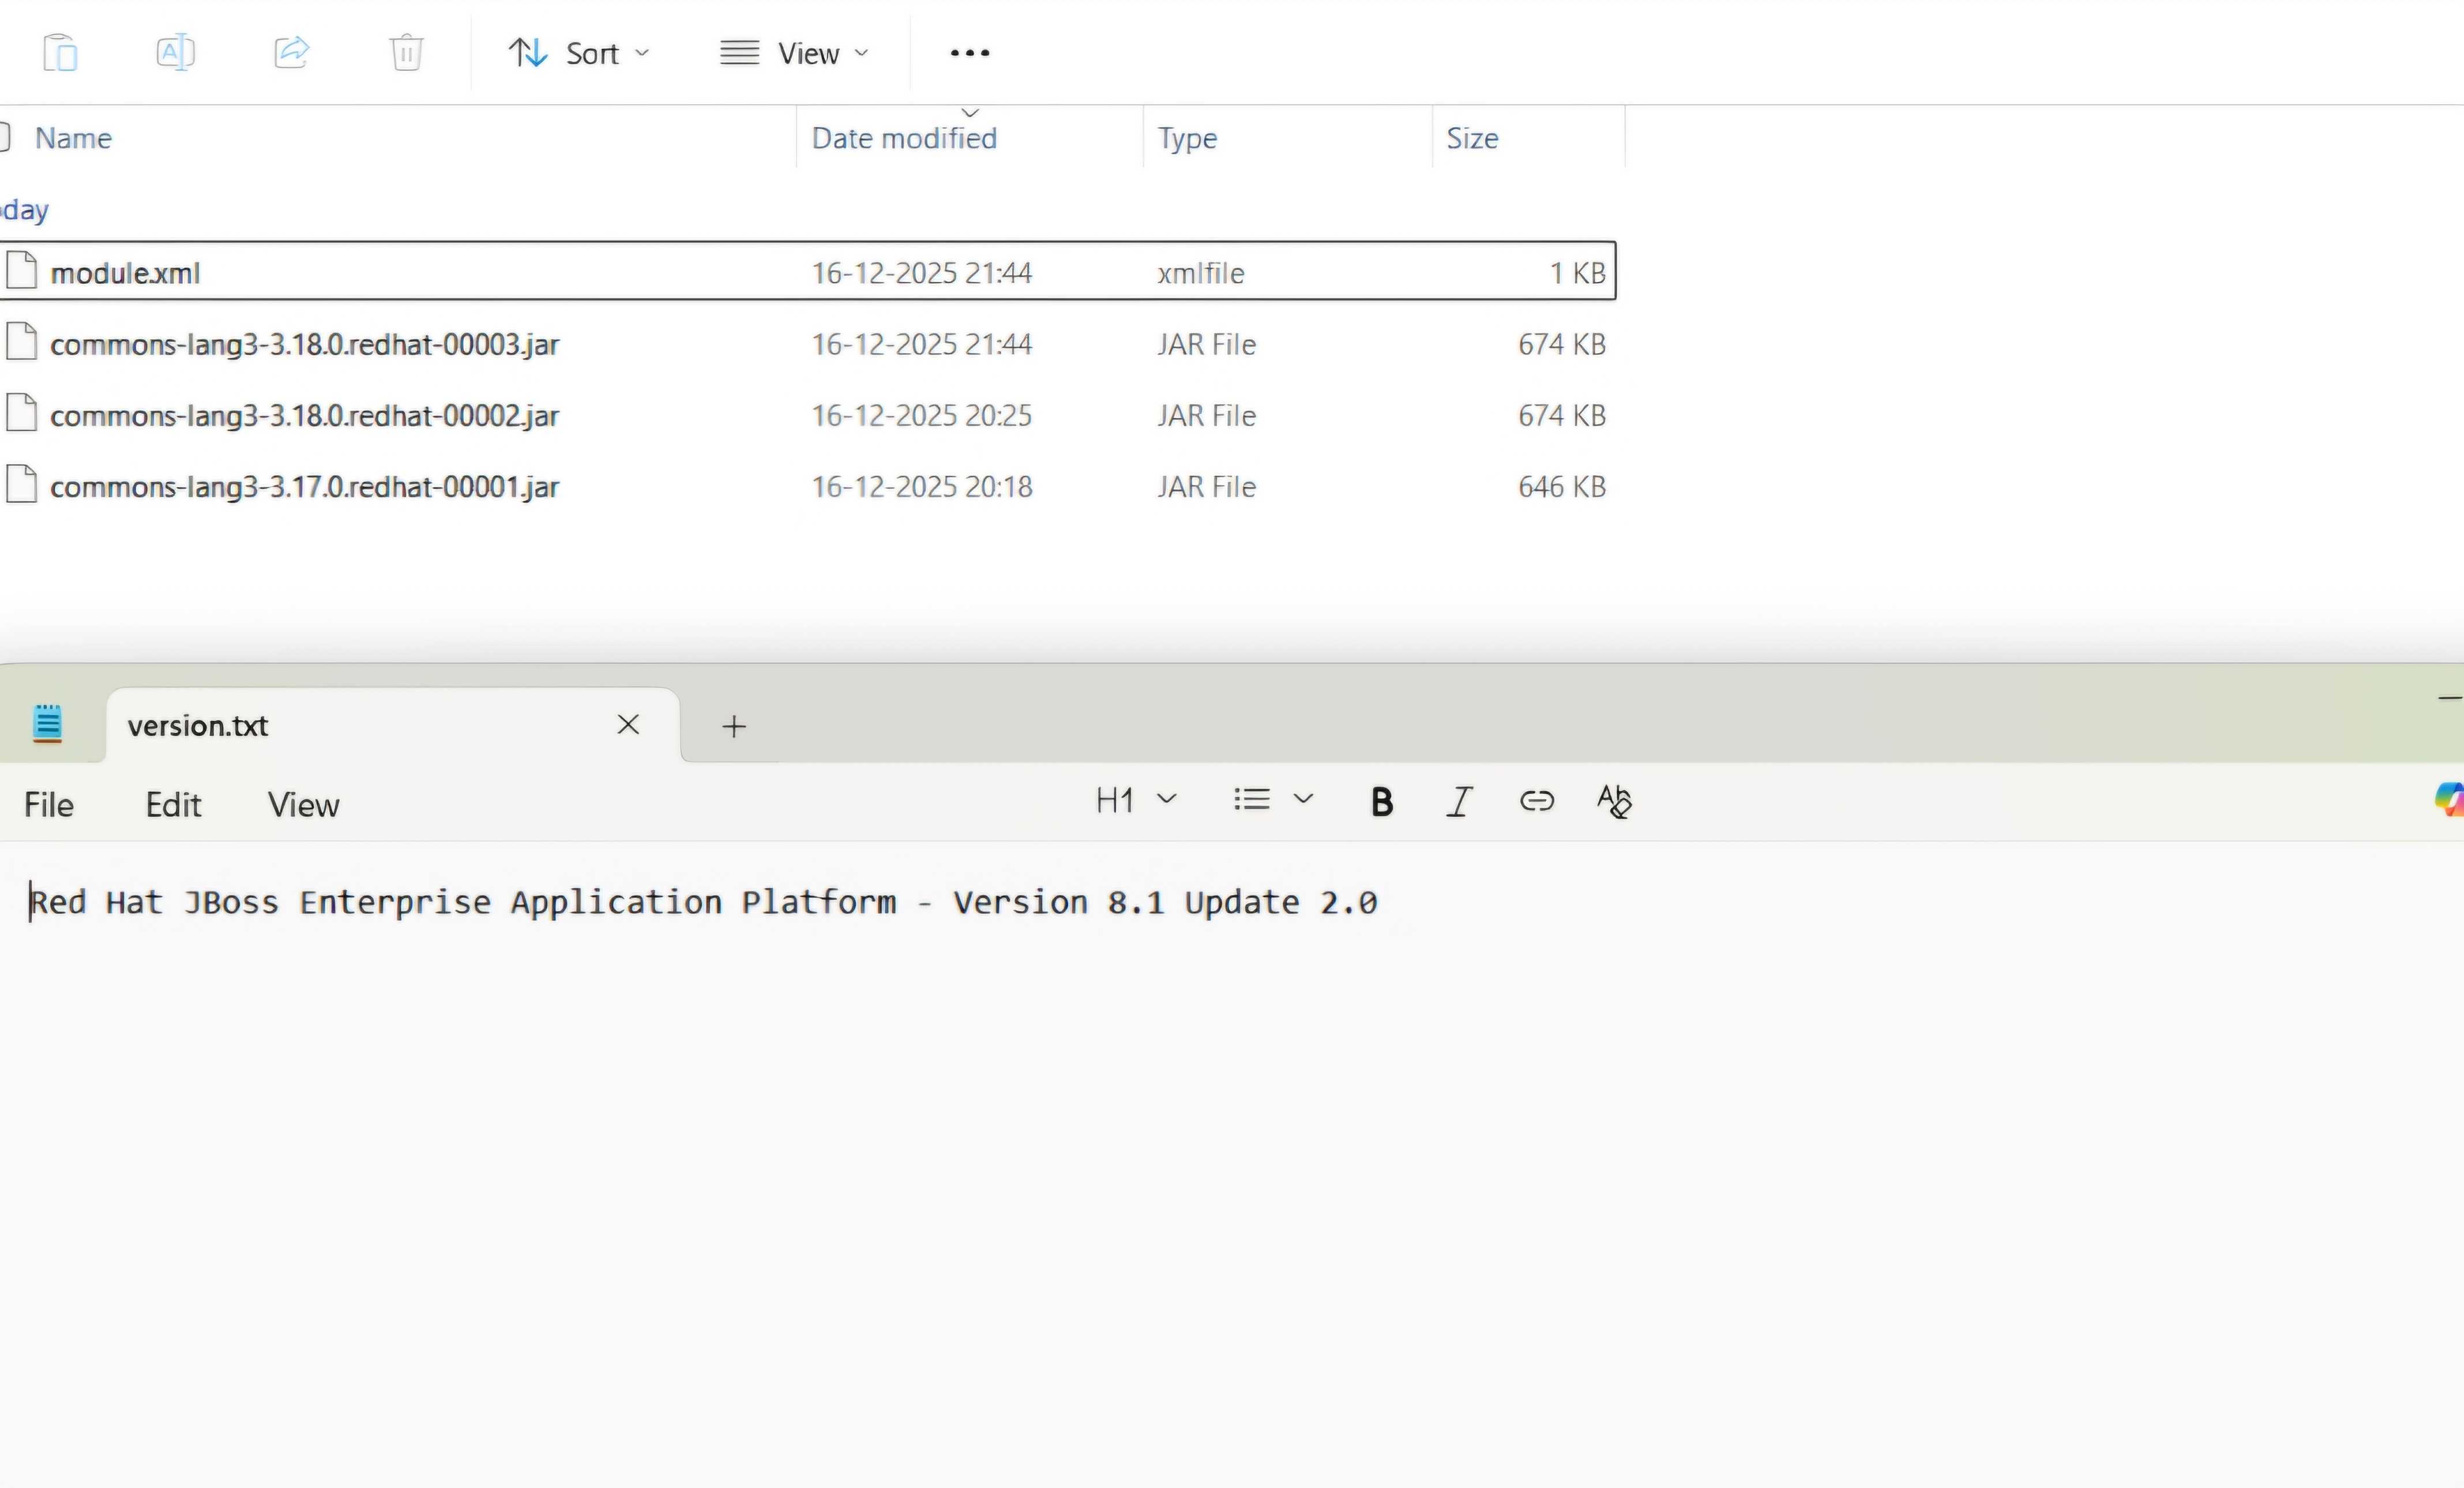Click the Paste icon in Explorer toolbar
Image resolution: width=2464 pixels, height=1488 pixels.
(60, 52)
